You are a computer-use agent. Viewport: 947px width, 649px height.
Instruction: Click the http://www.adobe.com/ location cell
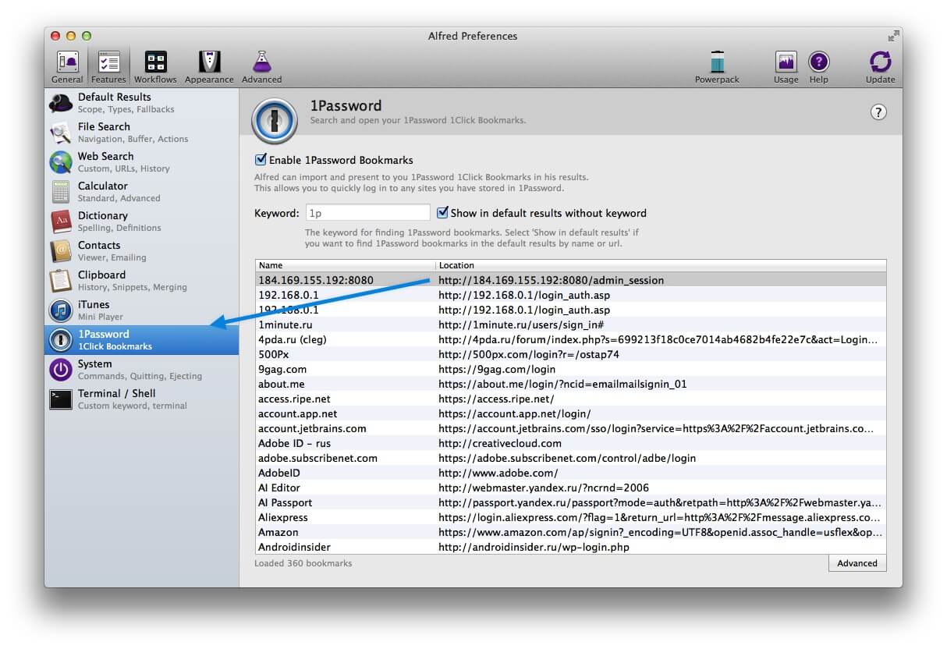click(x=498, y=473)
